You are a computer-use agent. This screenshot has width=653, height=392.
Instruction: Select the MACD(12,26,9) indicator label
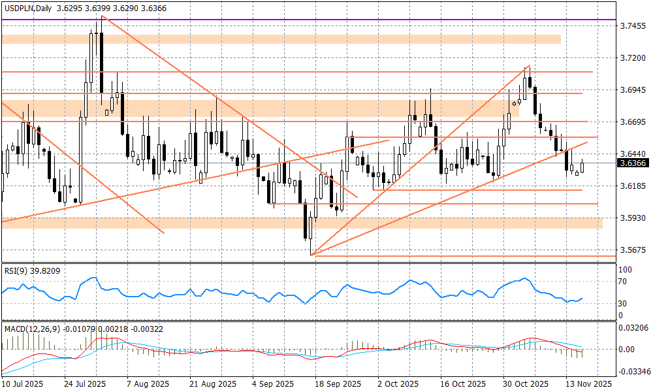click(31, 328)
